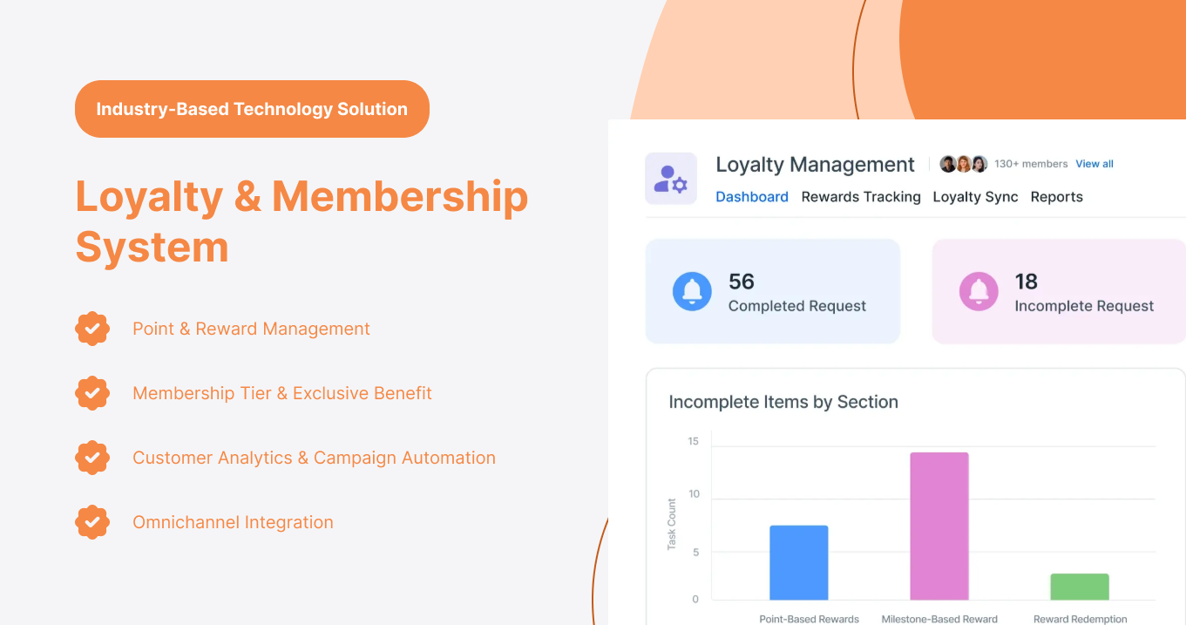Select the checkmark beside Point & Reward Management
The width and height of the screenshot is (1186, 625).
92,329
